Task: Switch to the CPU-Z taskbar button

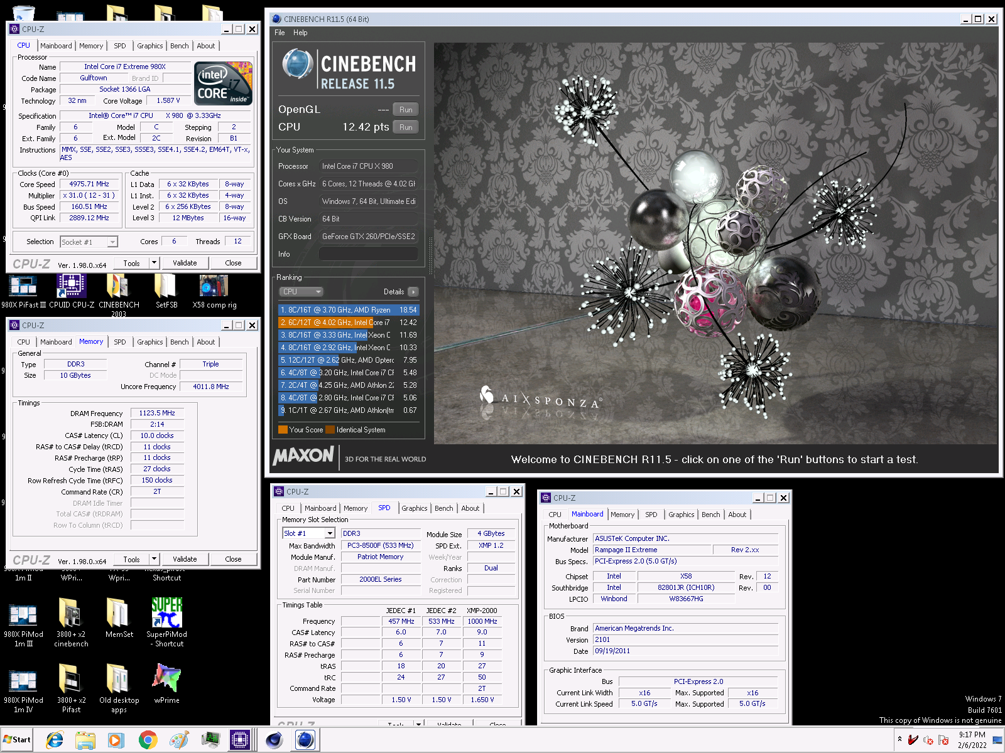Action: pyautogui.click(x=240, y=740)
